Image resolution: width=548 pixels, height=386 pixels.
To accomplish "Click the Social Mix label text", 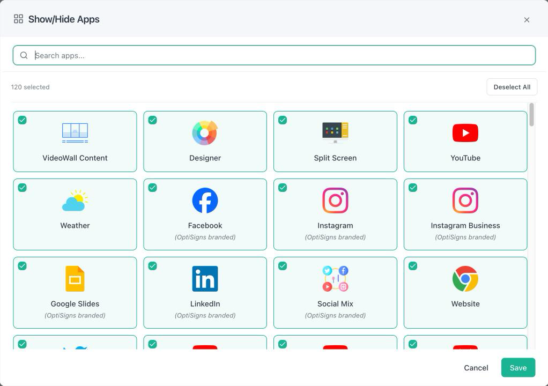I will pos(335,304).
